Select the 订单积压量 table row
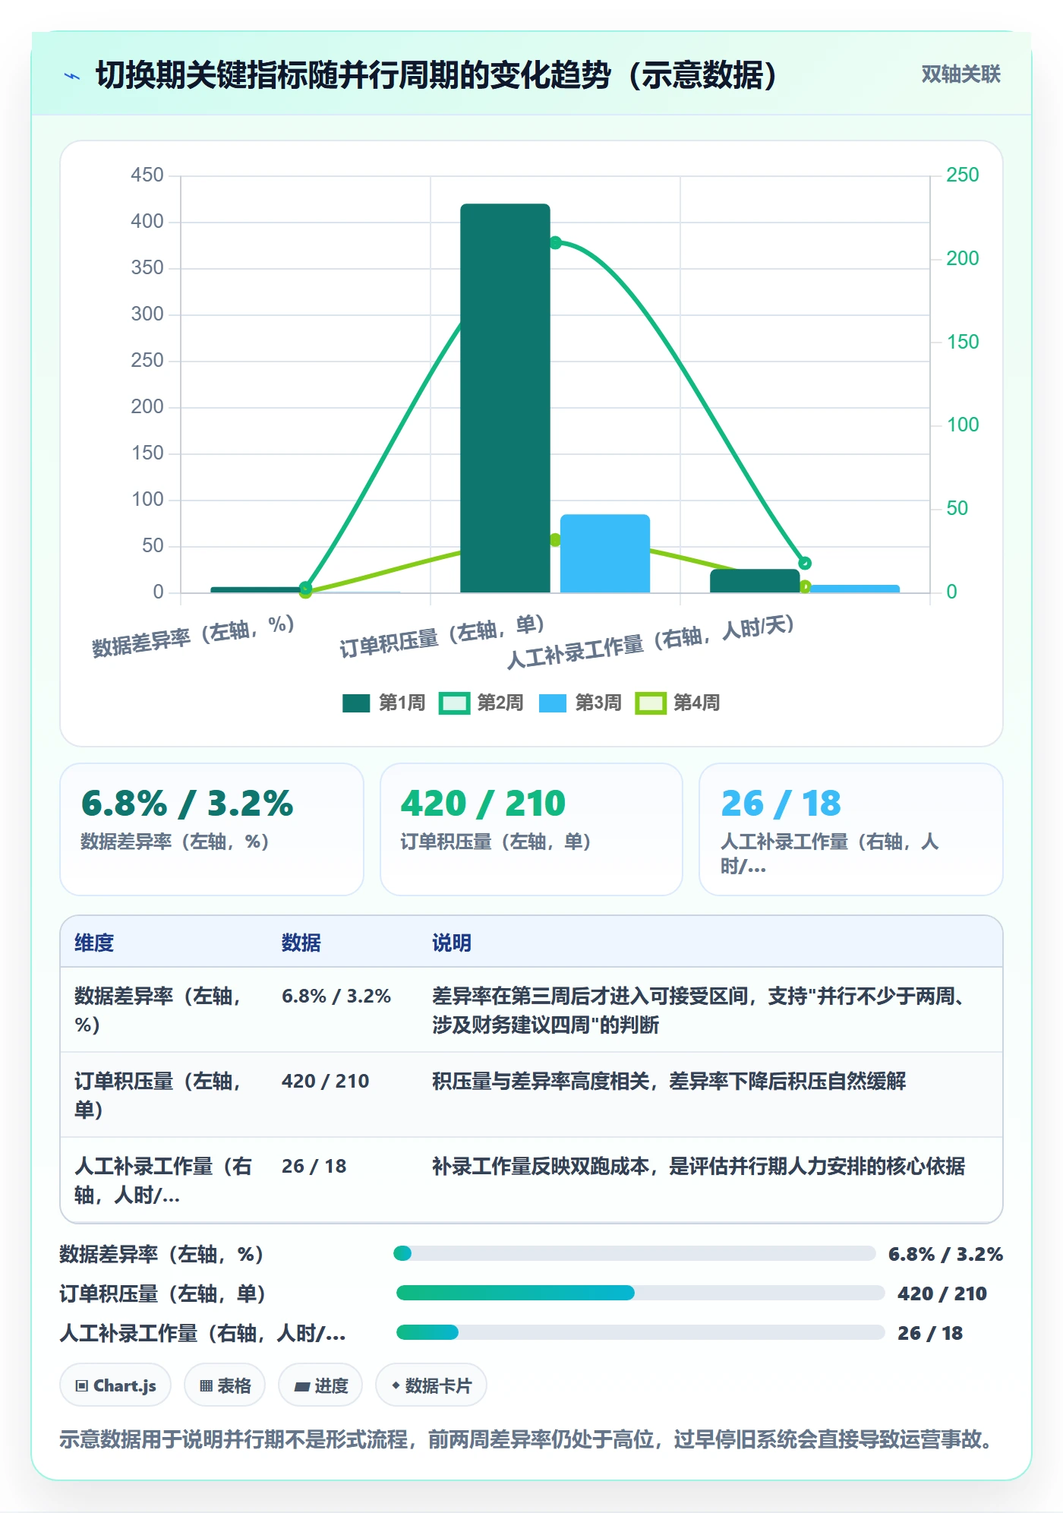The image size is (1063, 1513). 531,1094
